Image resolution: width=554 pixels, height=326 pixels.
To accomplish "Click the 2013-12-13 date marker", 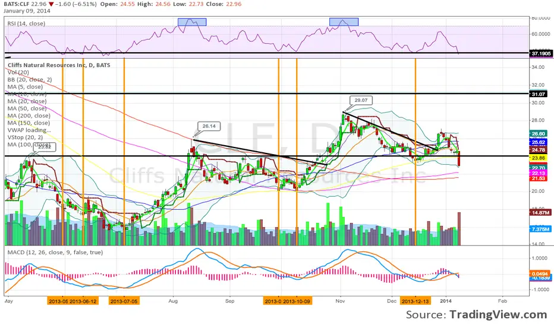I will tap(415, 301).
